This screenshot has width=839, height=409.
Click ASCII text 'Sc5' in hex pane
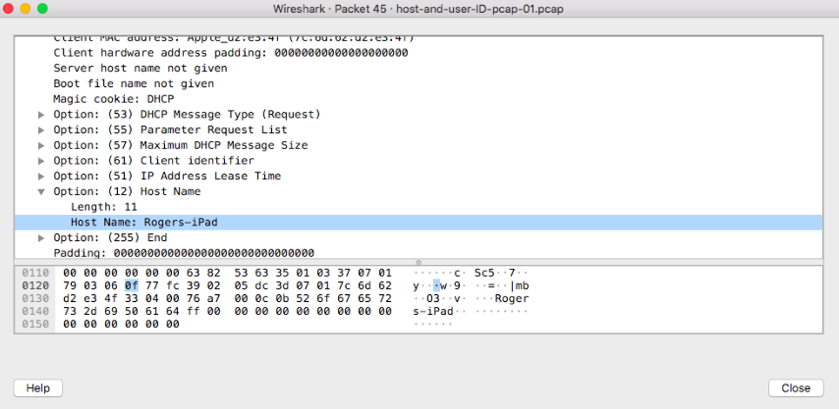coord(484,273)
